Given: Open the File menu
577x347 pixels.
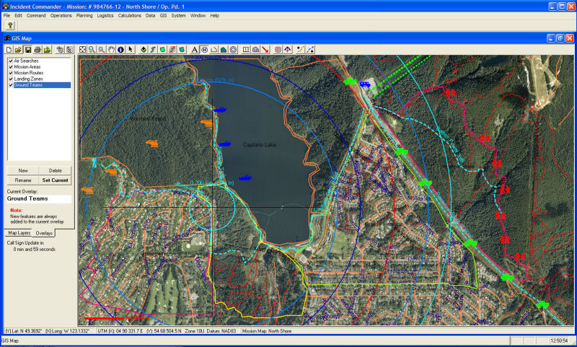Looking at the screenshot, I should tap(6, 15).
